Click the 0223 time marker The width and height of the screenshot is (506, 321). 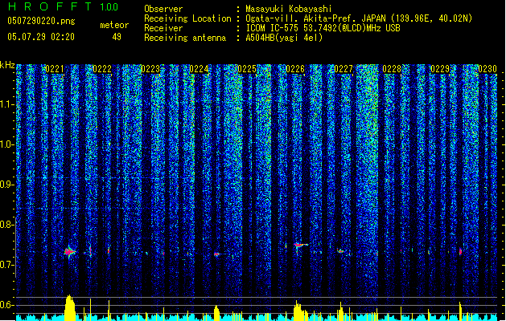click(150, 69)
